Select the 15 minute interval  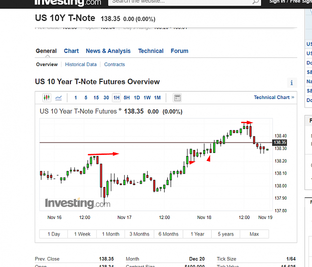click(96, 97)
